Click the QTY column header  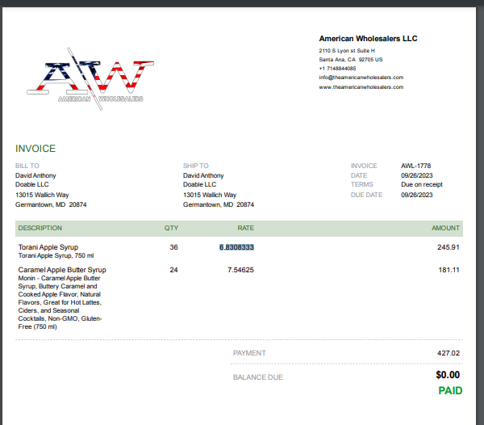[x=171, y=228]
